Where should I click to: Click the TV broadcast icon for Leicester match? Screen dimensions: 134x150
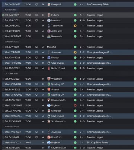[x=36, y=20]
